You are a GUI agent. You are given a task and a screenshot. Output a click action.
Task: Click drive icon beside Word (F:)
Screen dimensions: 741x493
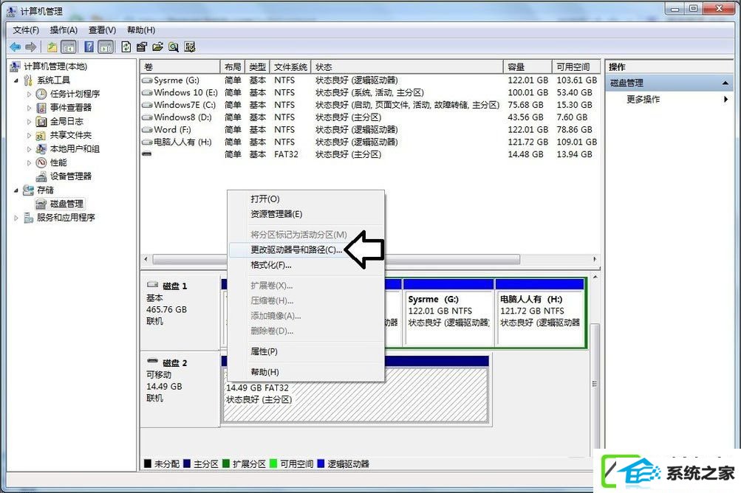click(x=147, y=129)
